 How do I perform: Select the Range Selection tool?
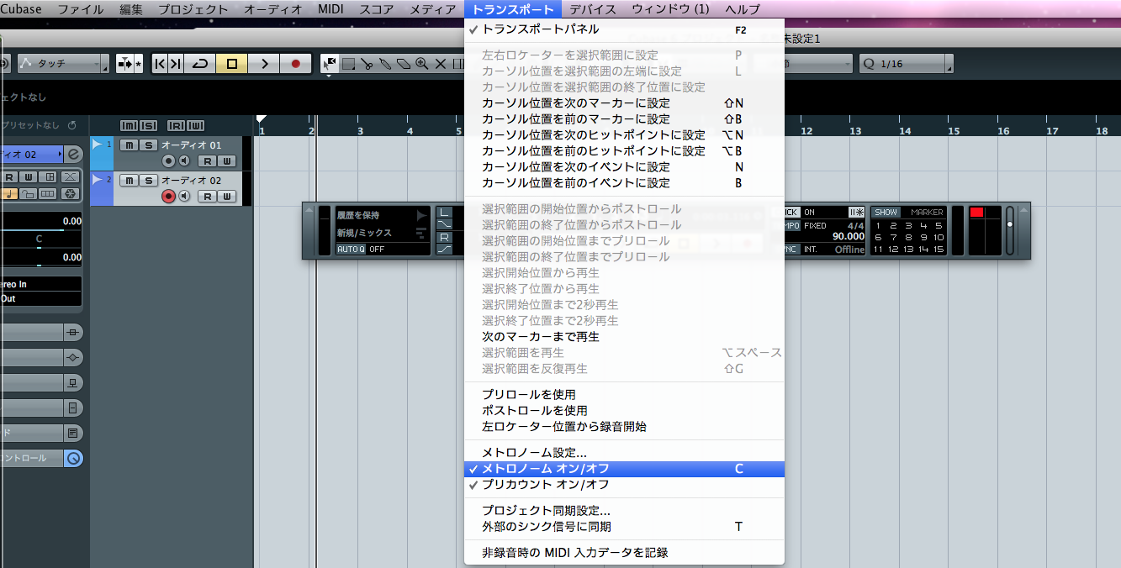point(348,64)
